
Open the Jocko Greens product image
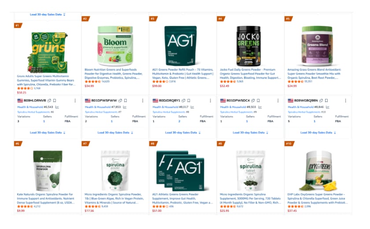pos(248,46)
